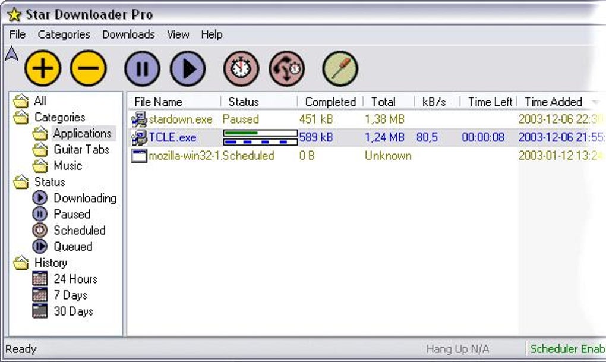
Task: Click the Guitar Tabs folder icon
Action: coord(40,150)
